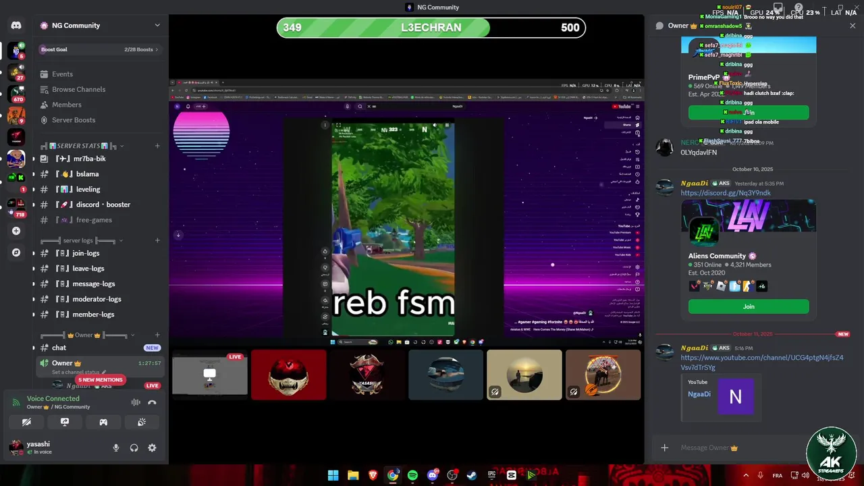
Task: Open the soundboard icon in voice panel
Action: tap(142, 422)
